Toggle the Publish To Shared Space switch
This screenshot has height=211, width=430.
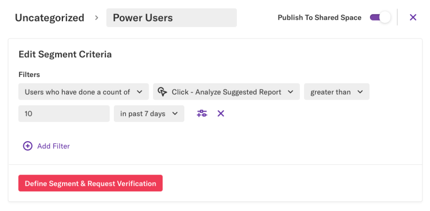(380, 18)
